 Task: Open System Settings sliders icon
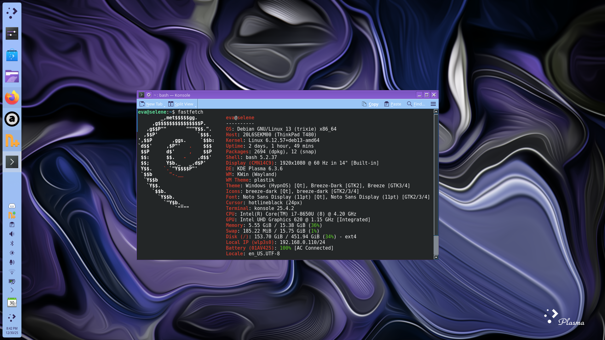pos(12,33)
